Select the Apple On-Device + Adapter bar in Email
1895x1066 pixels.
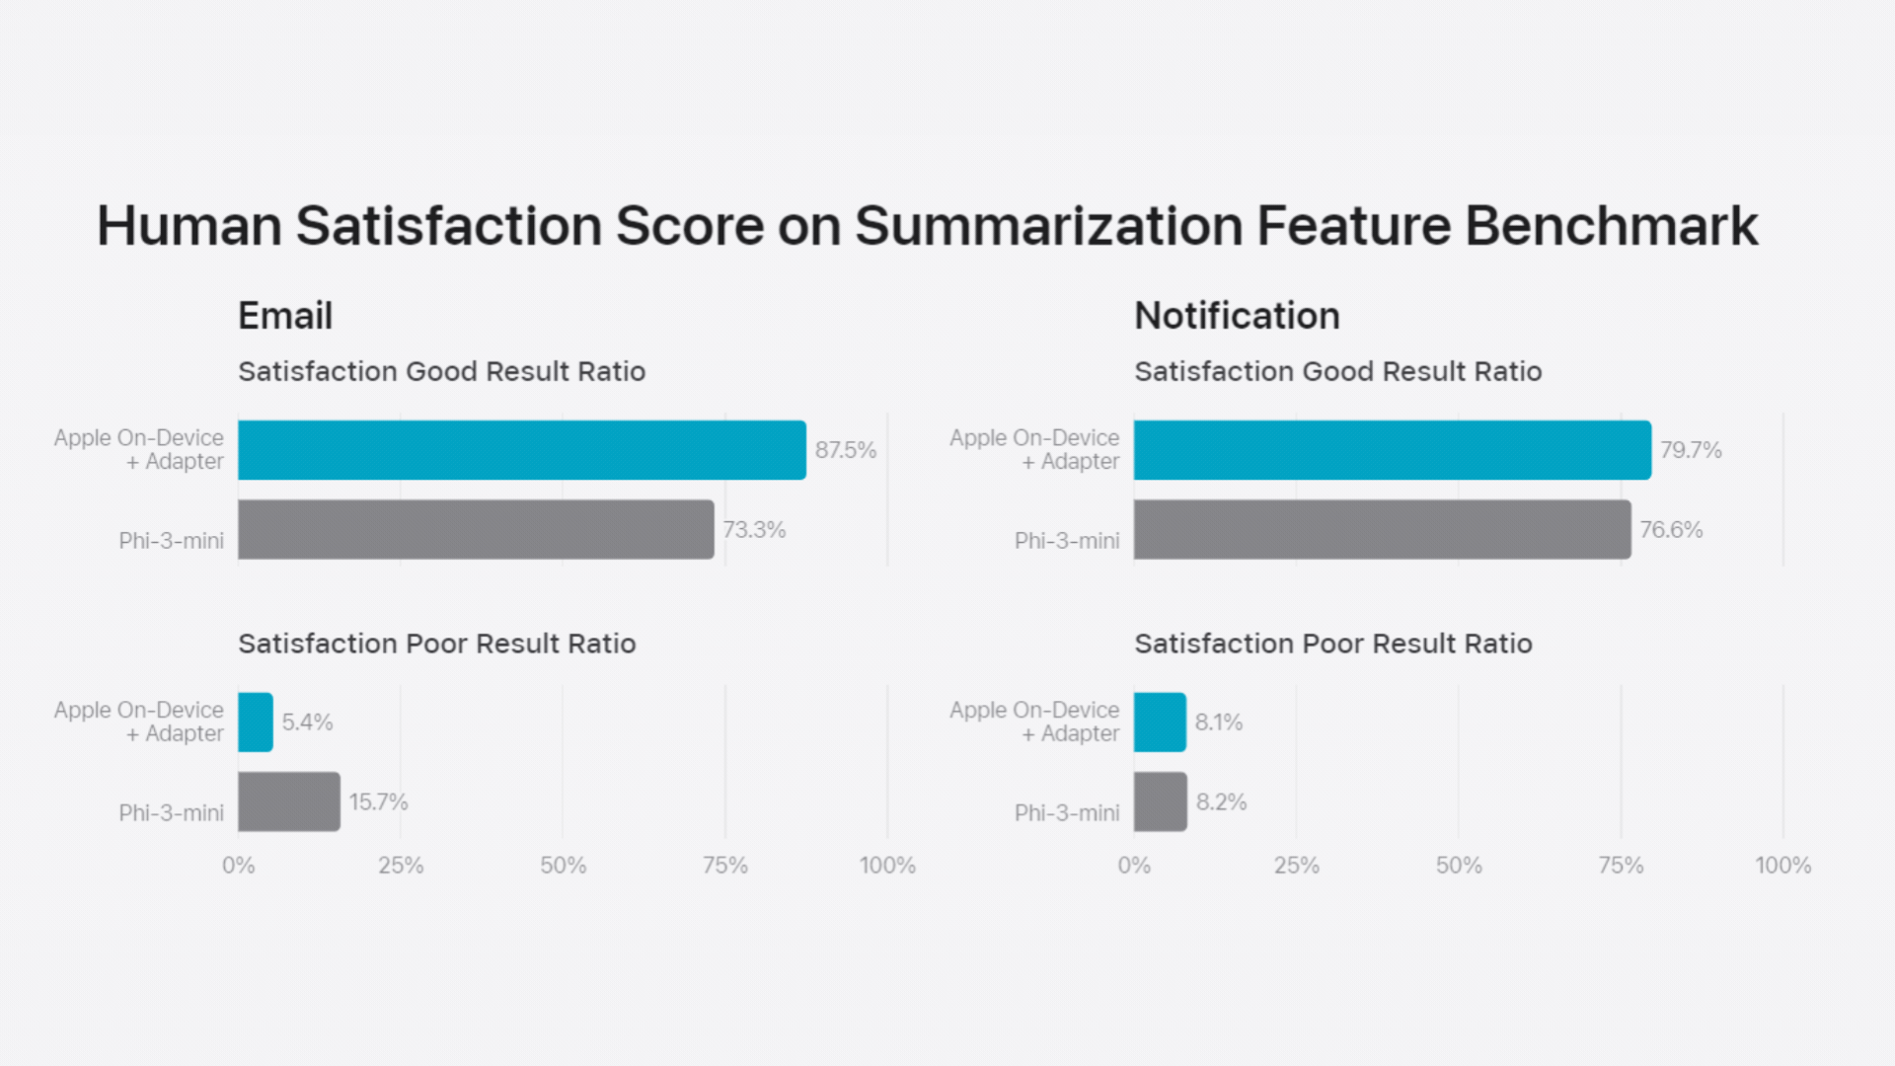(520, 449)
